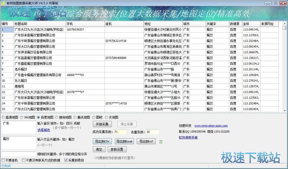Open the 选择城市 link
The image size is (288, 169).
[44, 130]
